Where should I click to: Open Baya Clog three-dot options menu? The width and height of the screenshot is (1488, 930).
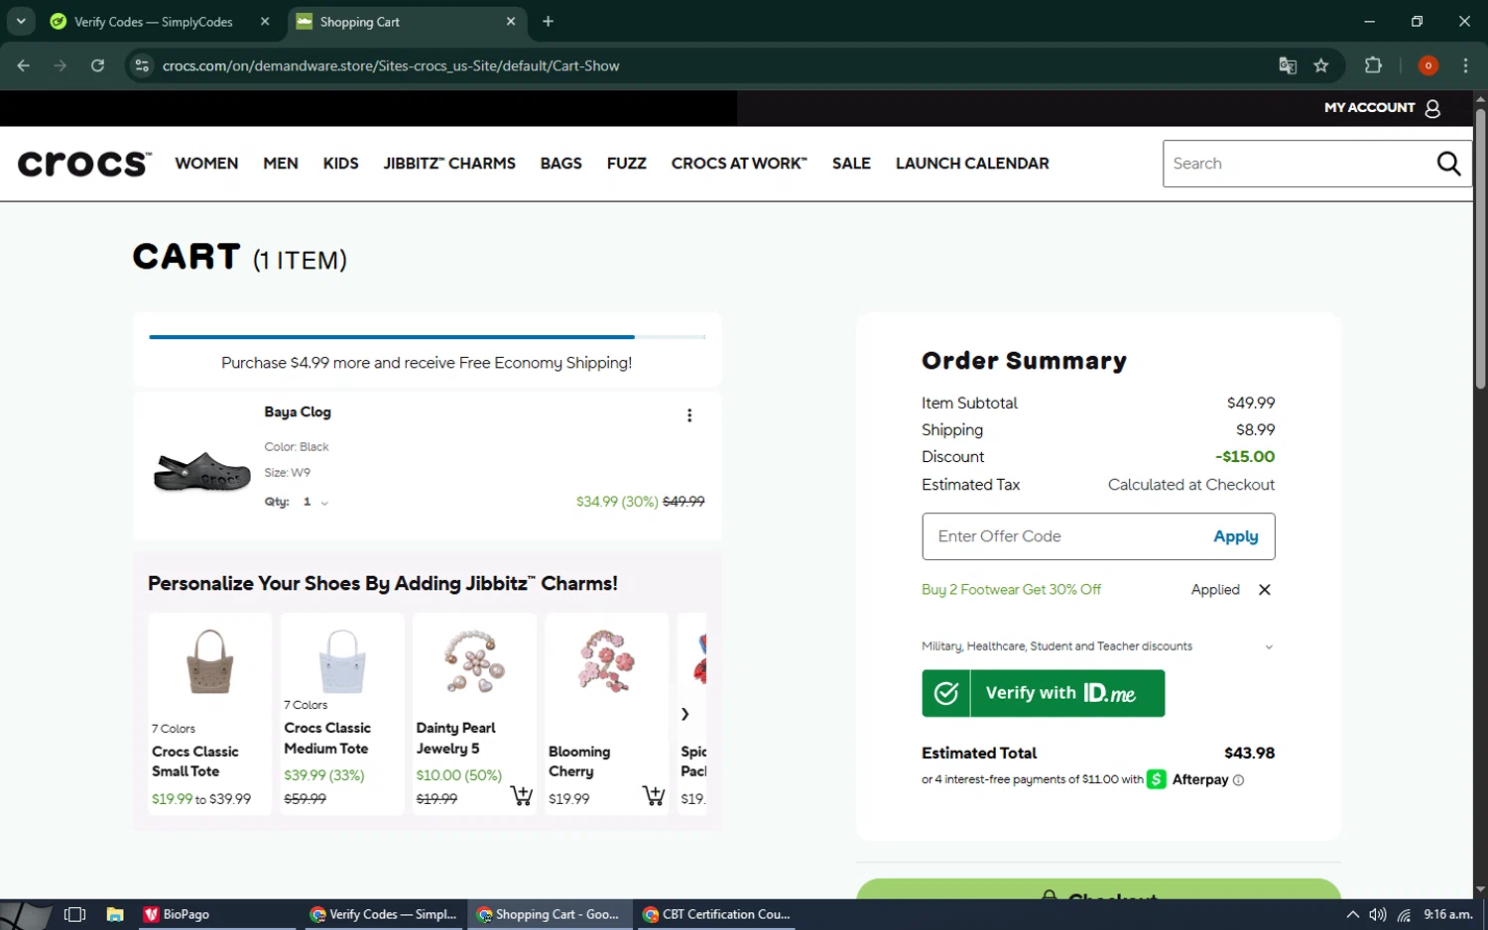689,415
